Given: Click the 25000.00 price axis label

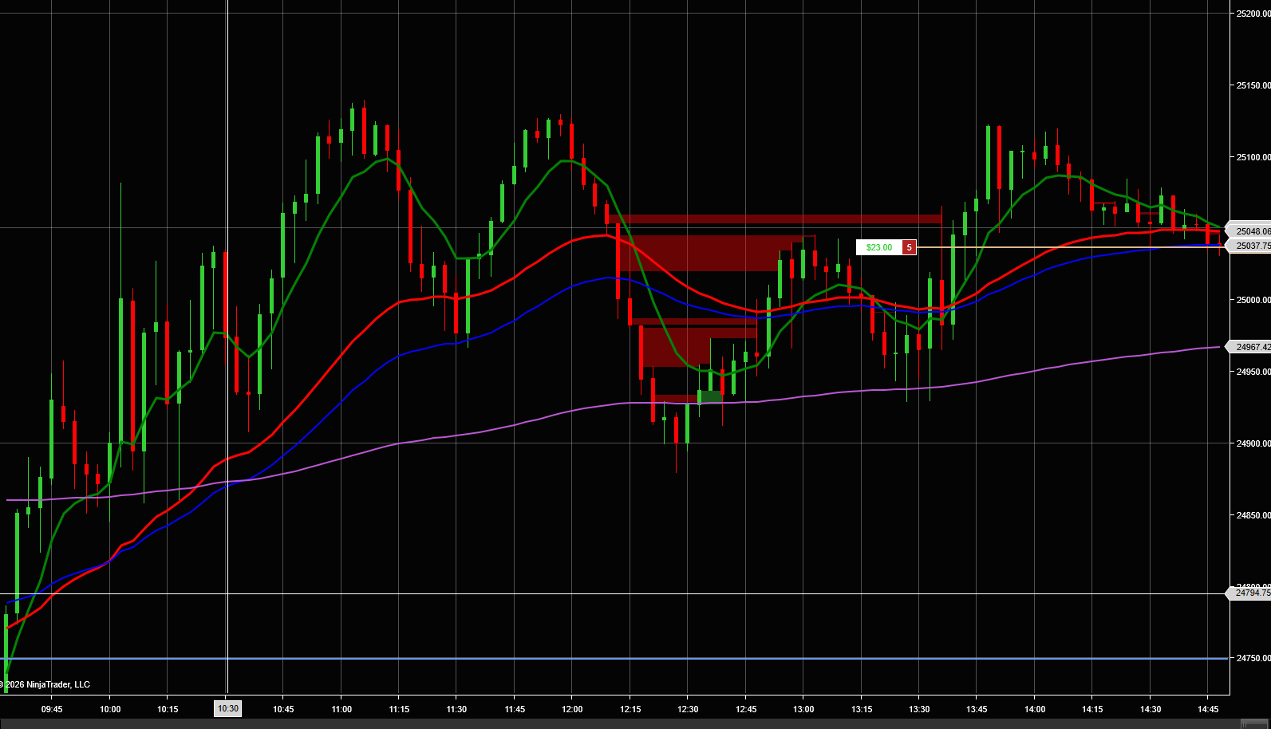Looking at the screenshot, I should coord(1253,300).
